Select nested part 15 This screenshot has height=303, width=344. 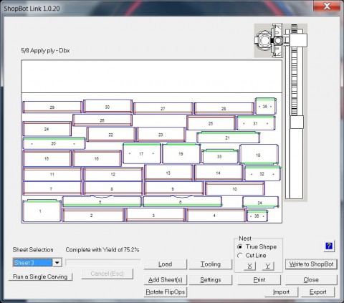point(47,158)
